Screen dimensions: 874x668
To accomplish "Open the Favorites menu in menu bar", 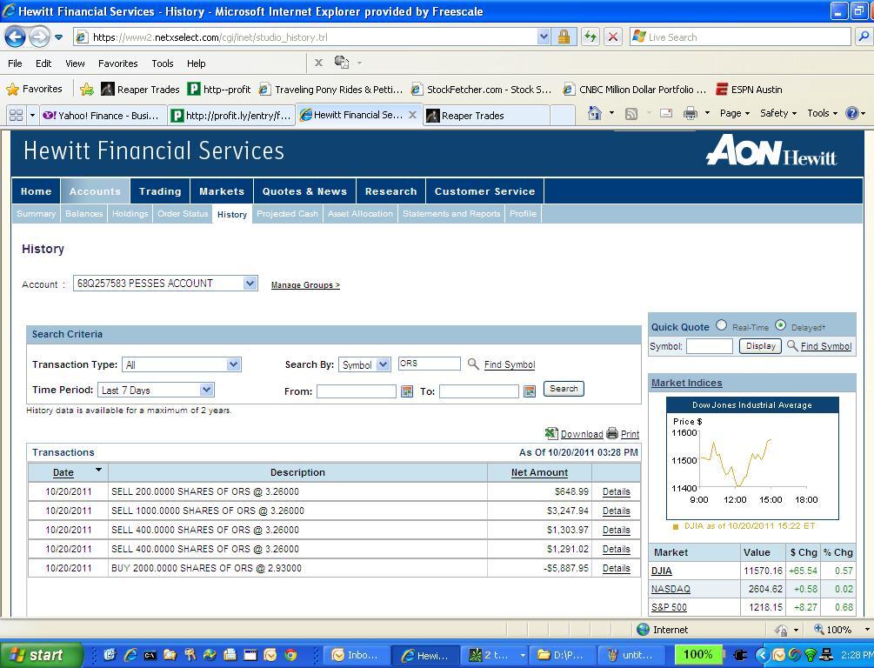I will 117,63.
